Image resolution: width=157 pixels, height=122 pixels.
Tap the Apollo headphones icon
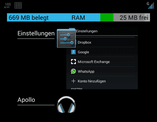[x=66, y=105]
